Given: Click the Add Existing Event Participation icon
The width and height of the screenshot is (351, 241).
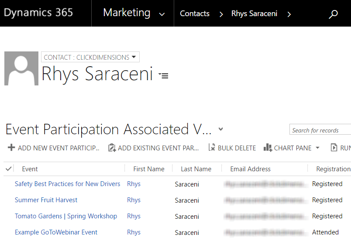Looking at the screenshot, I should click(x=112, y=148).
